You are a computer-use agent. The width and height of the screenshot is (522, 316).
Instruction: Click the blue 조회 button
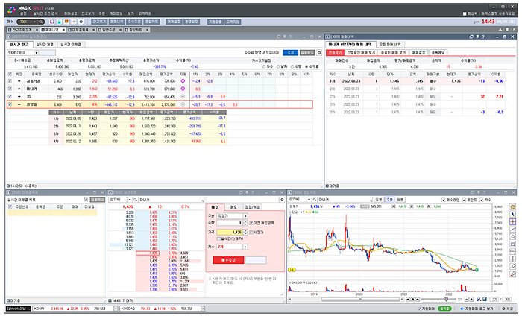pyautogui.click(x=290, y=53)
